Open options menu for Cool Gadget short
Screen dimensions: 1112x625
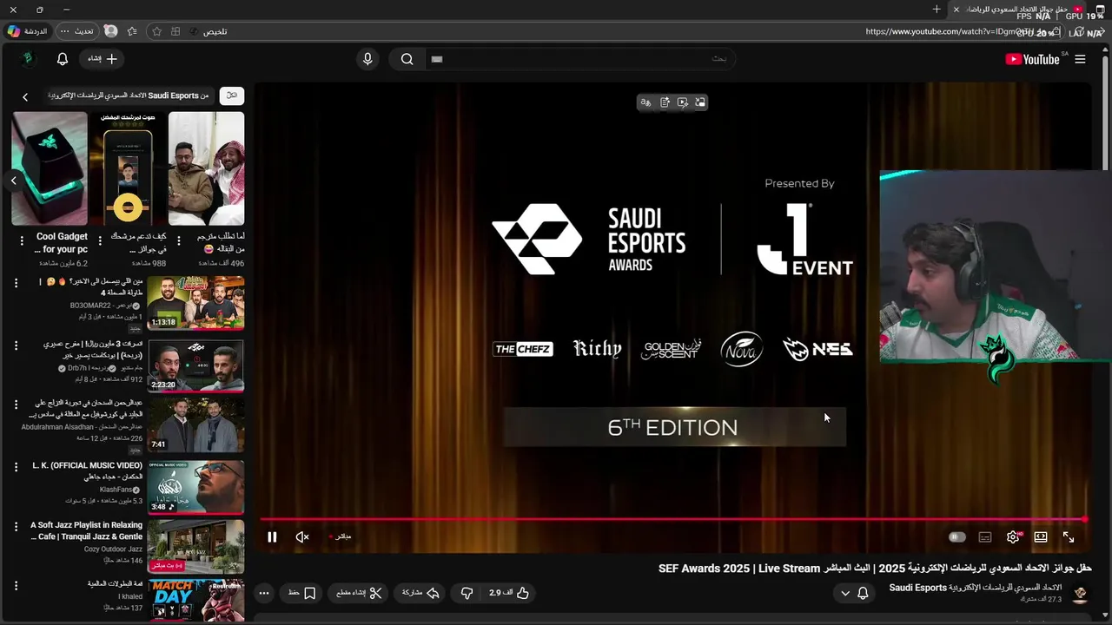22,240
